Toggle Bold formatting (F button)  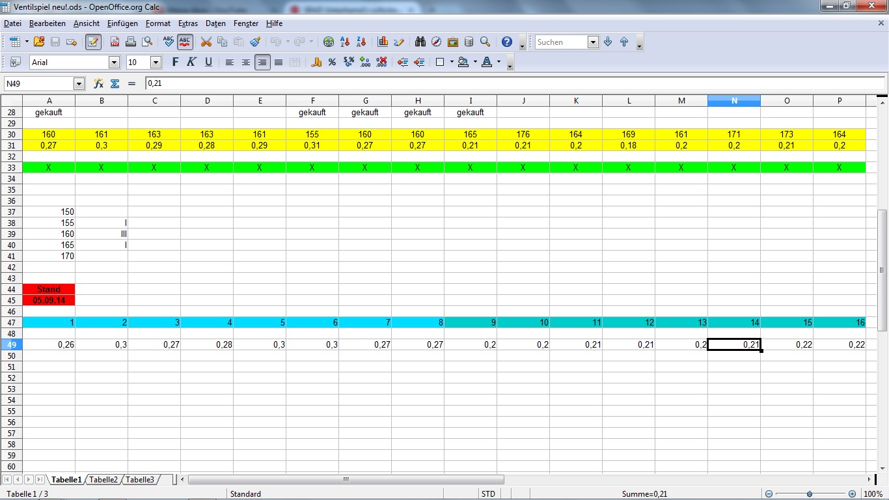click(x=174, y=62)
